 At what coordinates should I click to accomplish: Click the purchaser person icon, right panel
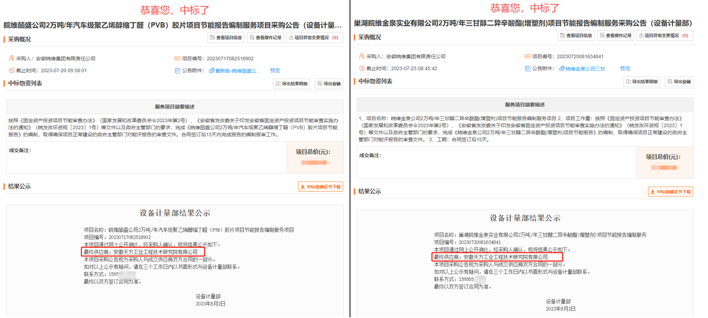tap(362, 56)
